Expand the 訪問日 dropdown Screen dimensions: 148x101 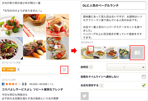pyautogui.click(x=126, y=67)
